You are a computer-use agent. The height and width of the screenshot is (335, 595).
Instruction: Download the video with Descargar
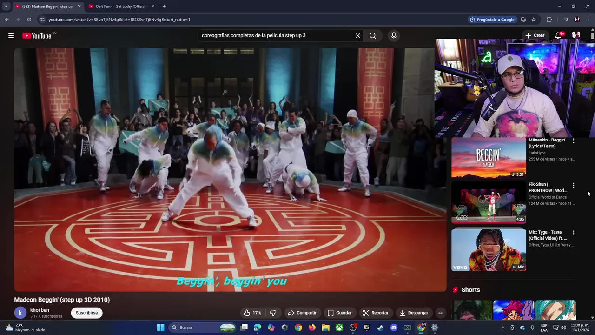click(x=414, y=313)
